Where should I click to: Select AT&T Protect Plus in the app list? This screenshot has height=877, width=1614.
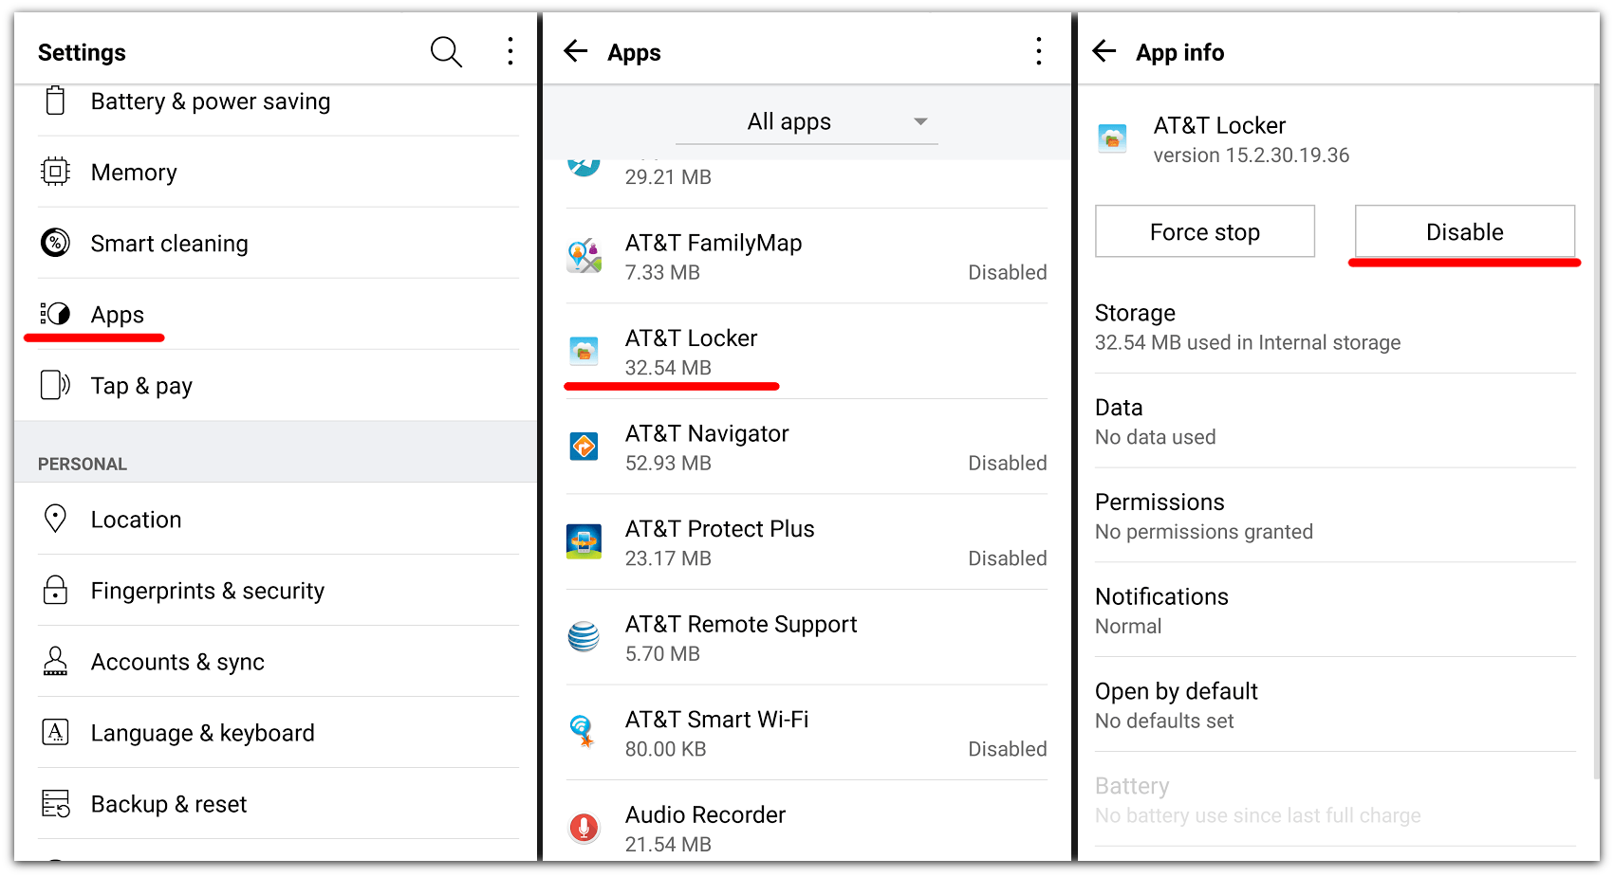tap(807, 541)
